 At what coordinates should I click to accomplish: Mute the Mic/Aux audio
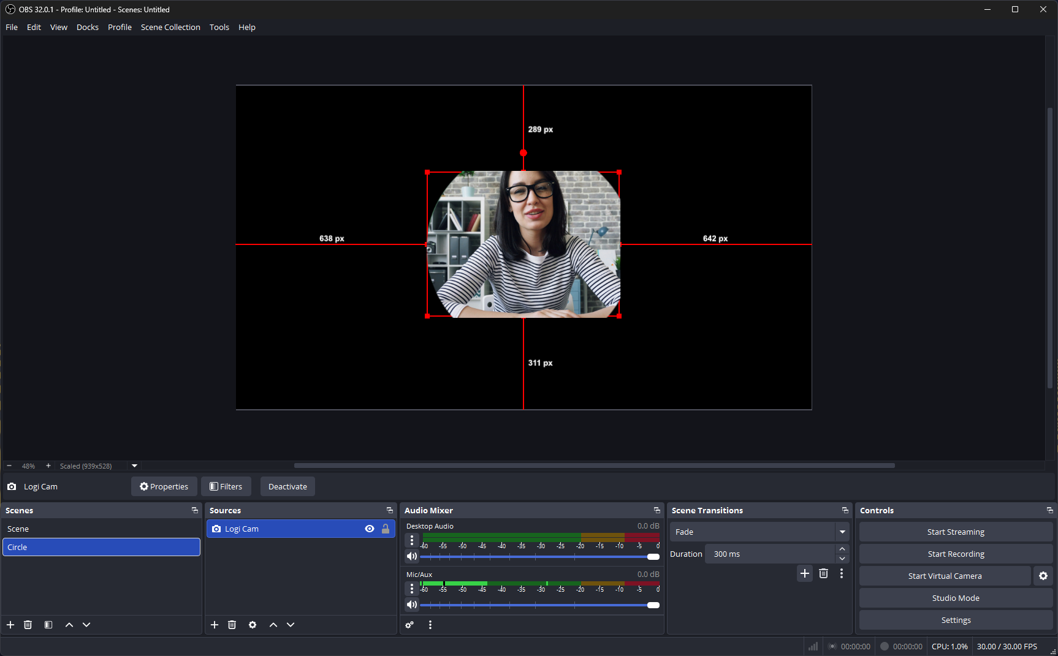click(412, 605)
